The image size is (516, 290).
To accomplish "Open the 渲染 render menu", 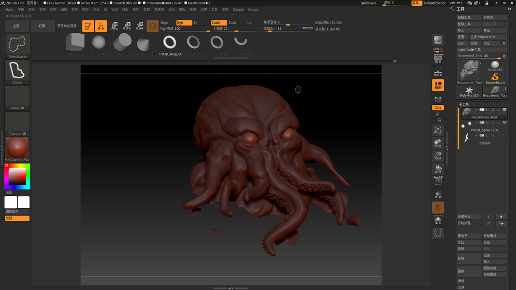I will coord(172,10).
